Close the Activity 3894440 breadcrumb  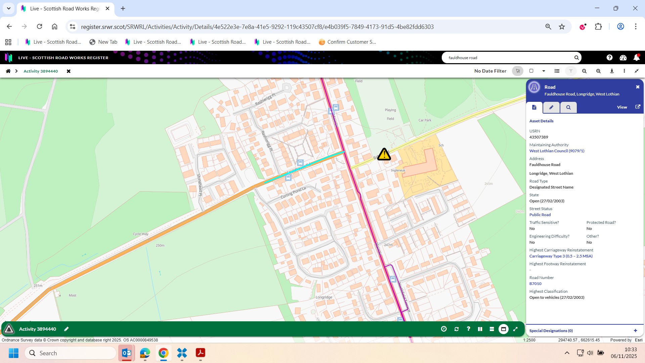click(x=69, y=71)
